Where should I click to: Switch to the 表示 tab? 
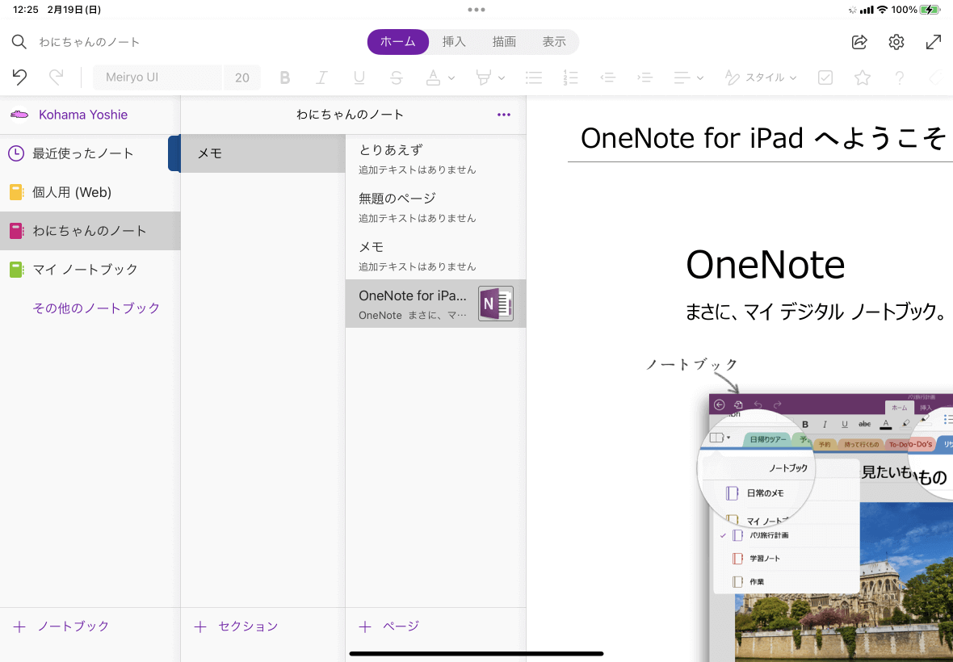[554, 42]
